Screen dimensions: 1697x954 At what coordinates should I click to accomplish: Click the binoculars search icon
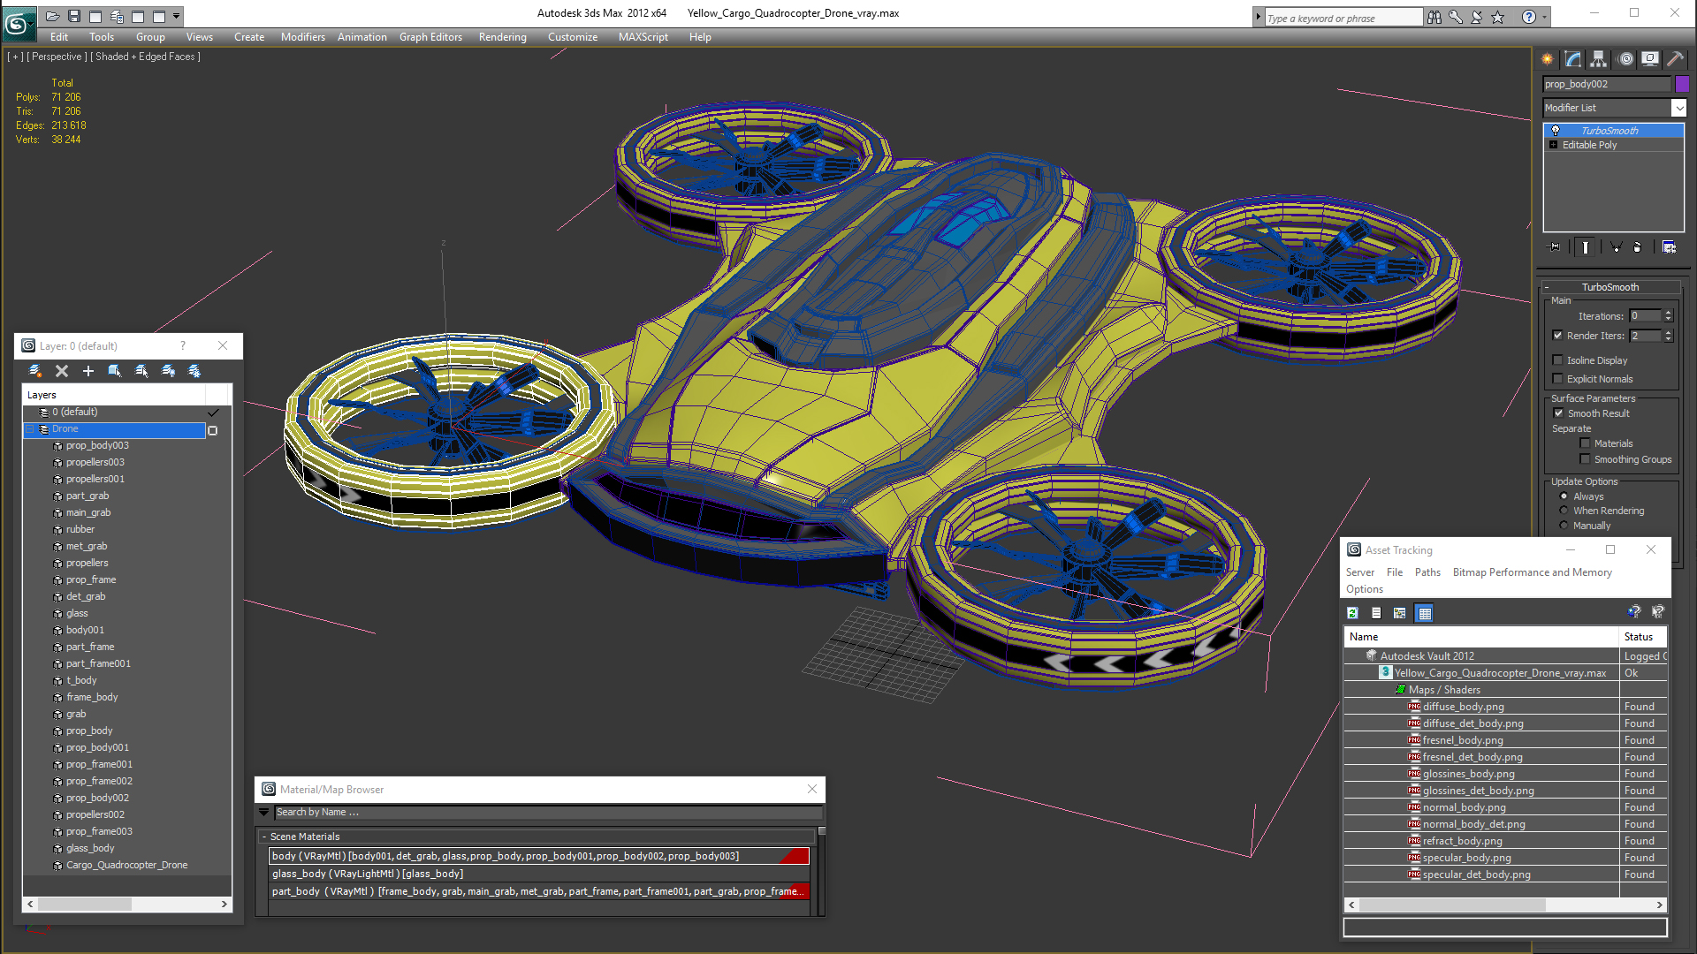point(1434,18)
